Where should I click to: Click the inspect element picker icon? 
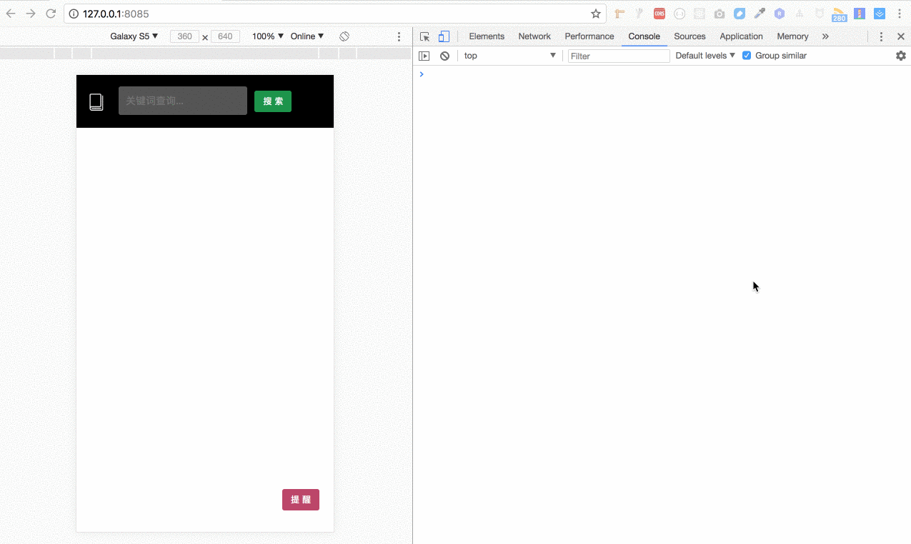point(425,36)
